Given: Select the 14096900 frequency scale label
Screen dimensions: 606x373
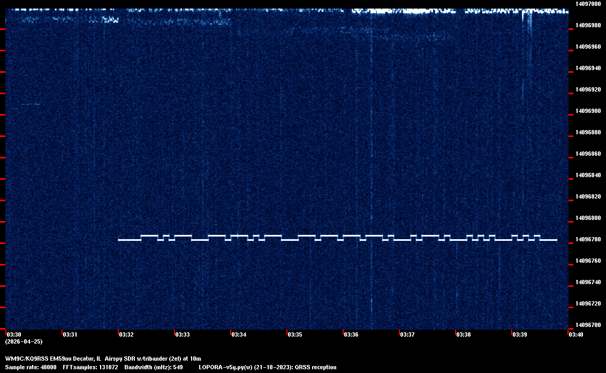Looking at the screenshot, I should click(x=587, y=111).
